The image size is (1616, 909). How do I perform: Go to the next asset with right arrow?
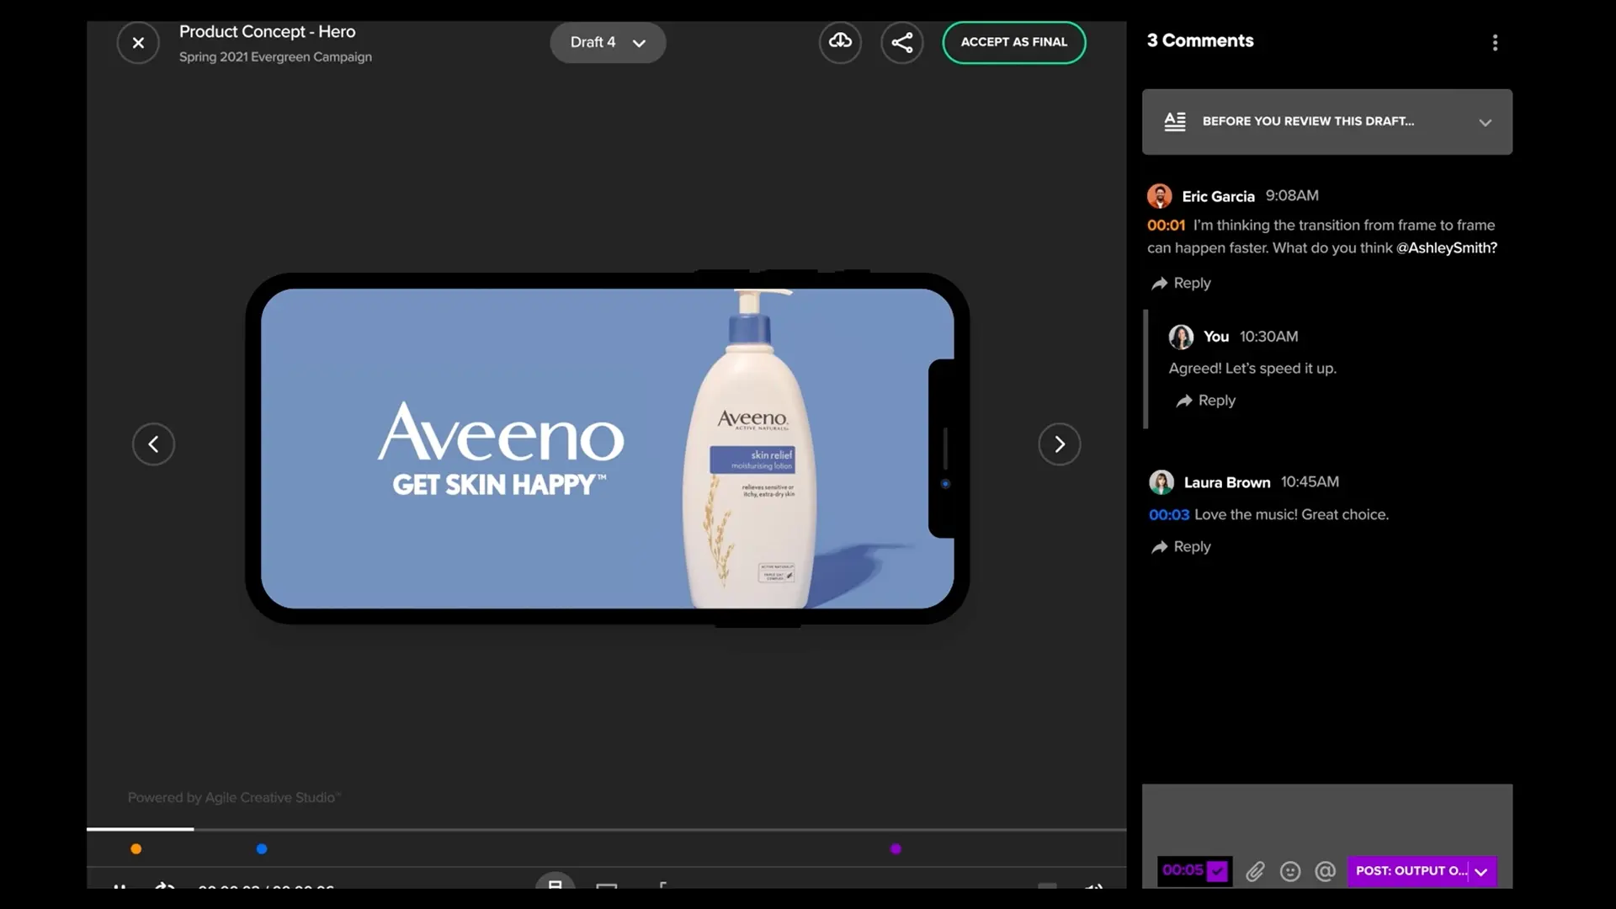click(1060, 444)
